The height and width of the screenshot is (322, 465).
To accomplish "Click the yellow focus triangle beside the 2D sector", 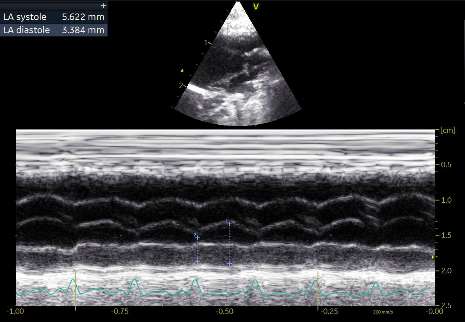I will tap(182, 71).
